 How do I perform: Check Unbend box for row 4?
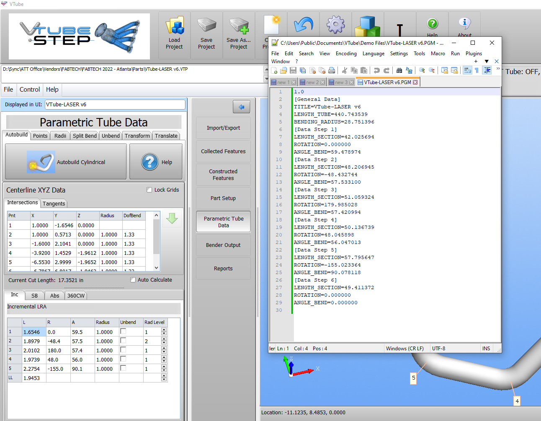[123, 359]
